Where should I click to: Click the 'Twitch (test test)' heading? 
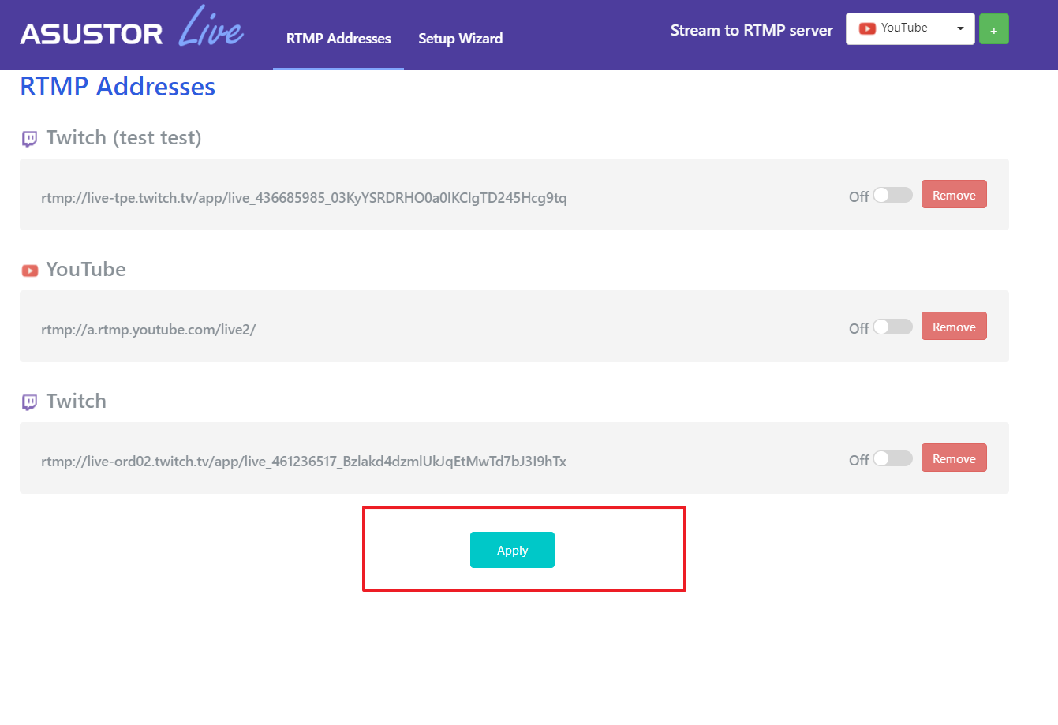click(x=124, y=138)
